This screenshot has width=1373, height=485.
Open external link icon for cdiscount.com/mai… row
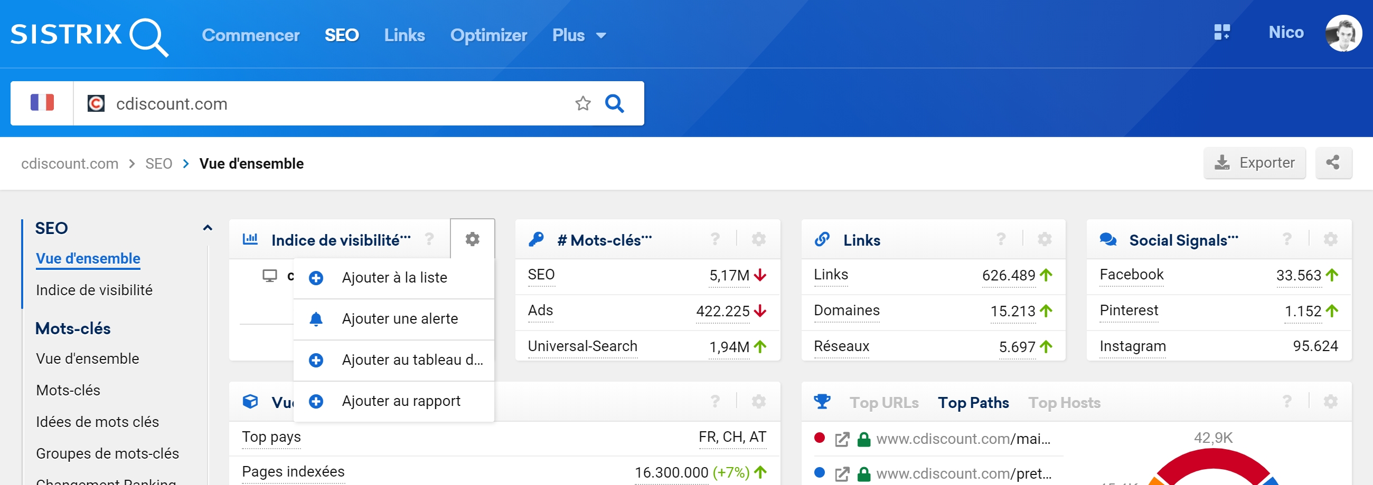842,440
